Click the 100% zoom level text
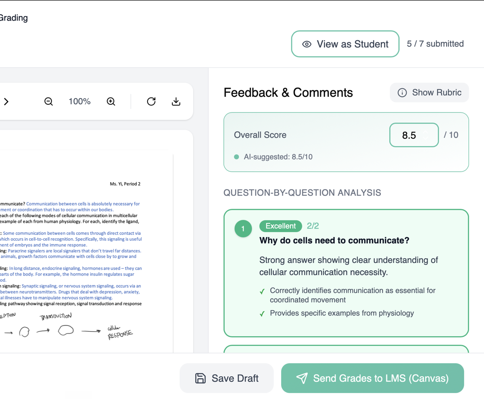484x403 pixels. pos(79,102)
